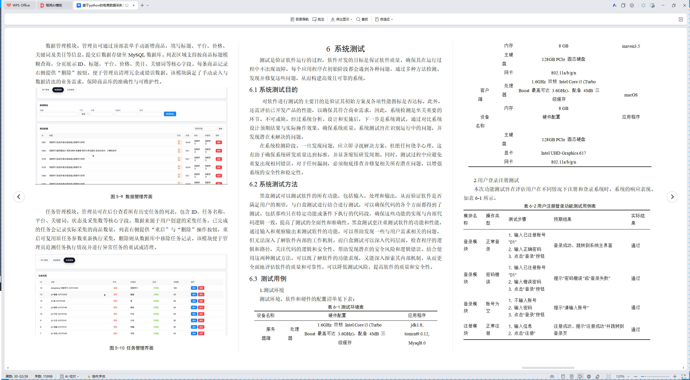Click the 屏数 30-32/38 page indicator
Image resolution: width=690 pixels, height=380 pixels.
coord(17,376)
